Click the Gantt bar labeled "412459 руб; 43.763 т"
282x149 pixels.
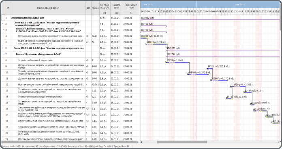coord(238,86)
